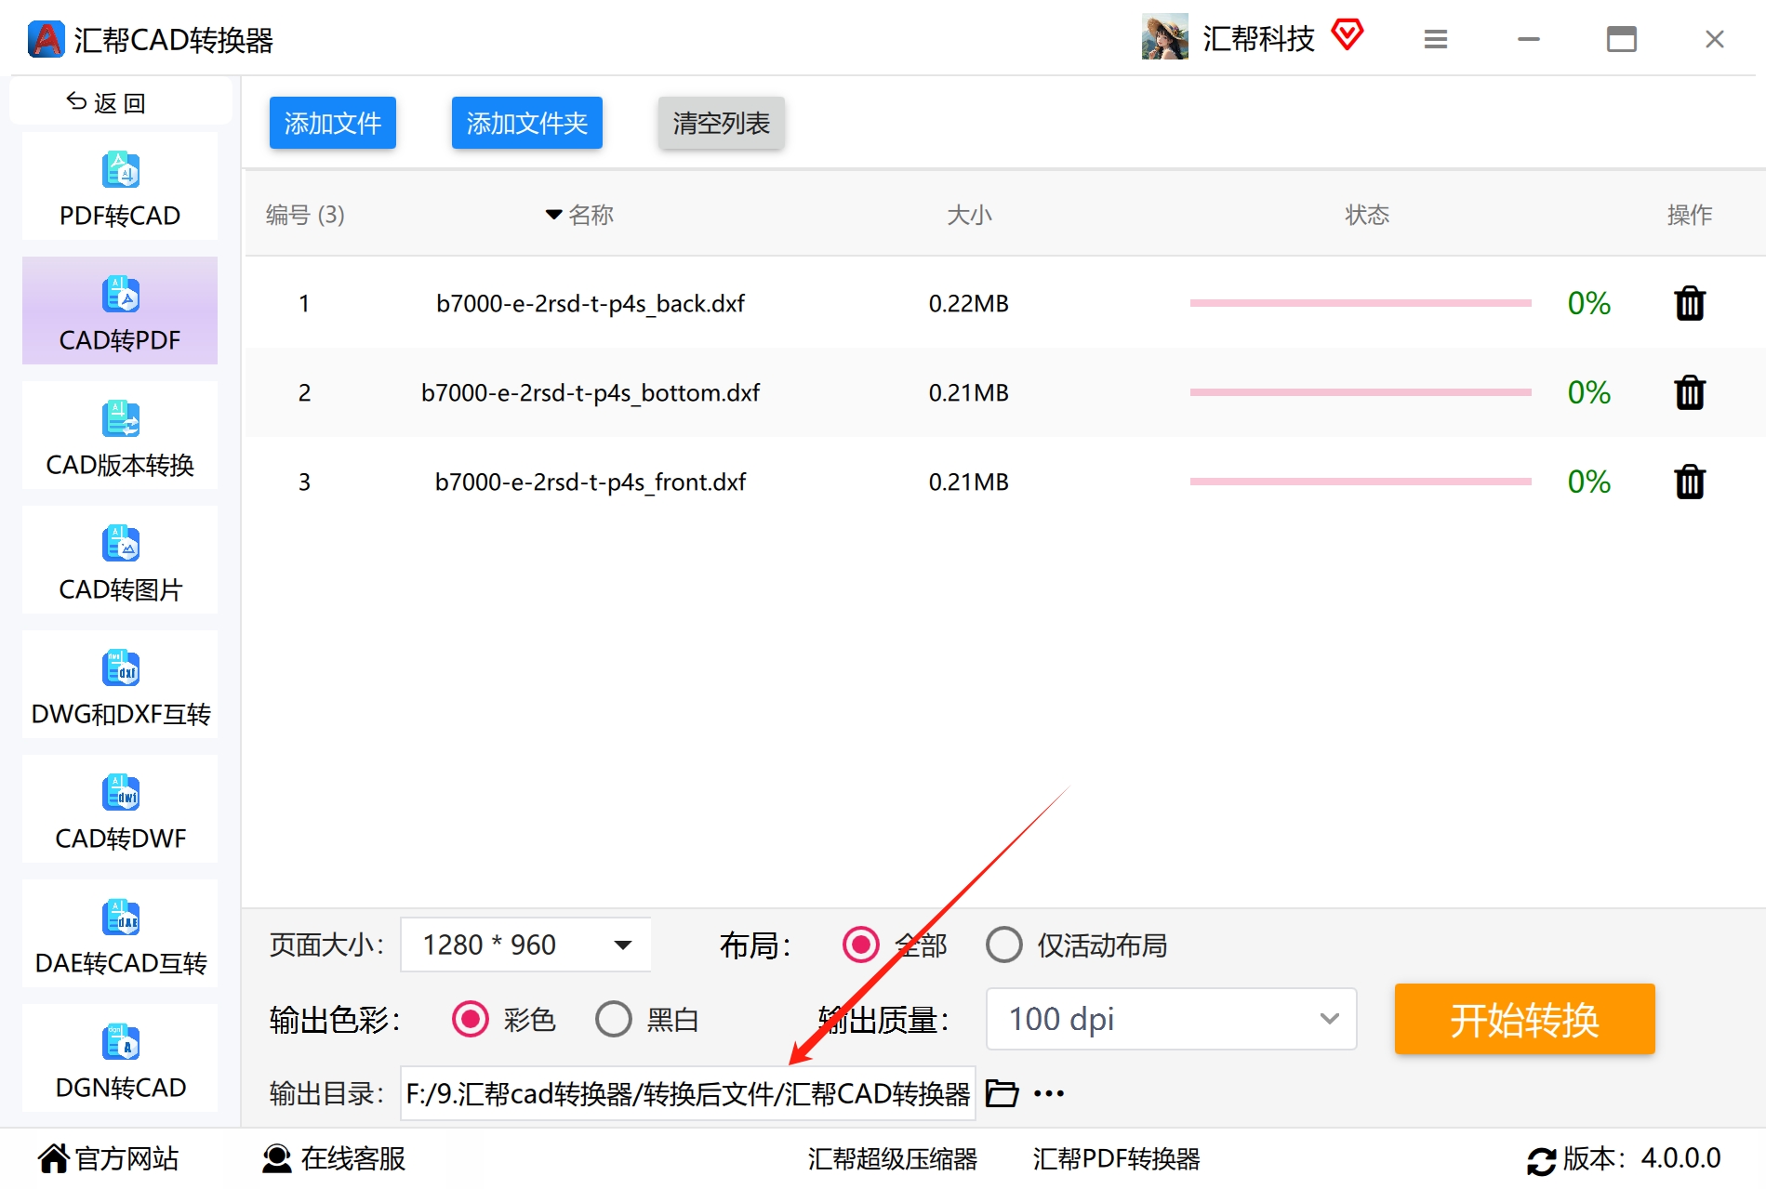
Task: Open the CAD转DWF sidebar icon
Action: coord(120,793)
